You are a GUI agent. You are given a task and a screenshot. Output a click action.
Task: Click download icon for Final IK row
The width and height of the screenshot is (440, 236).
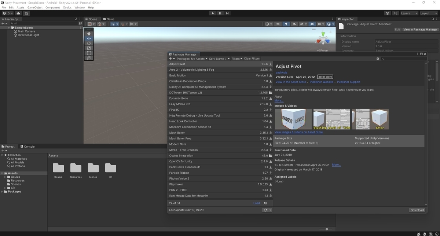click(x=271, y=110)
